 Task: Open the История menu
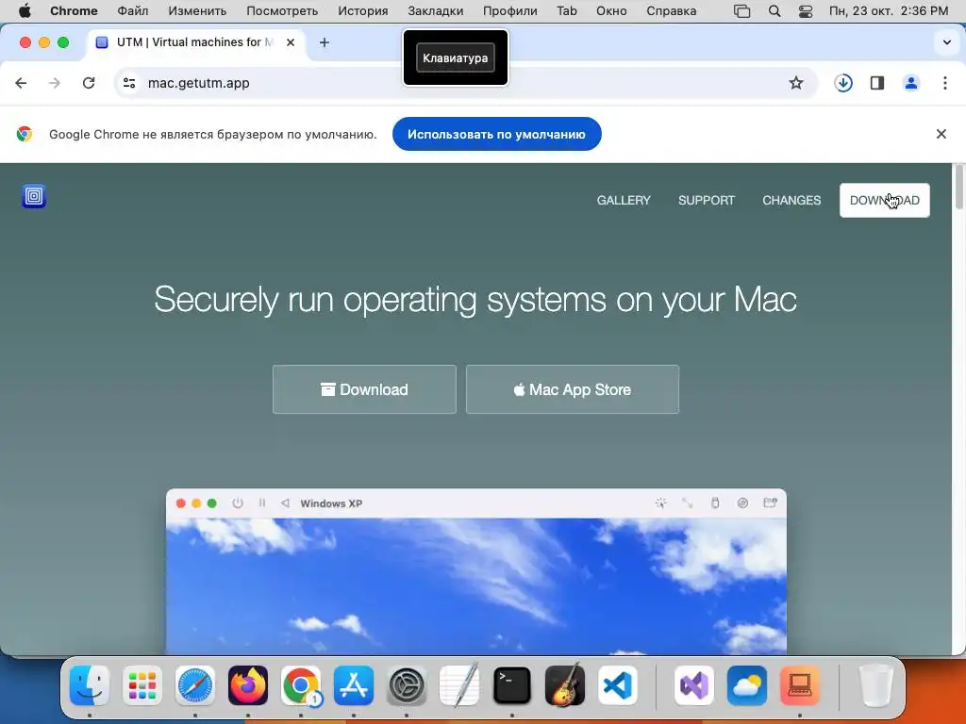point(363,11)
